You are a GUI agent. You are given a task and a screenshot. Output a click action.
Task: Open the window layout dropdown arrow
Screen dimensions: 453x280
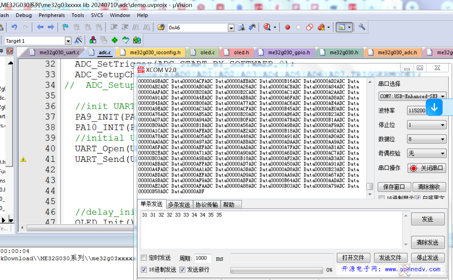349,27
